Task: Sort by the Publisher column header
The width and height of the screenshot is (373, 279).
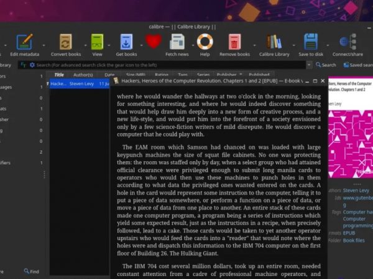Action: pos(227,75)
